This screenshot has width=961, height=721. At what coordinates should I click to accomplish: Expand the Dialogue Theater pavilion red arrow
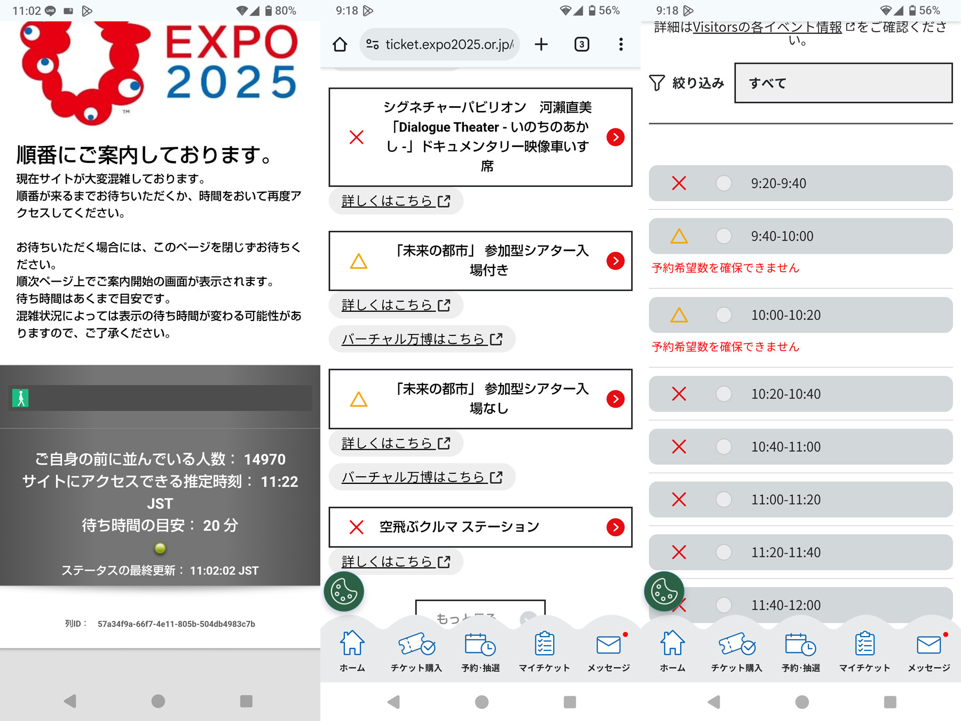point(615,137)
